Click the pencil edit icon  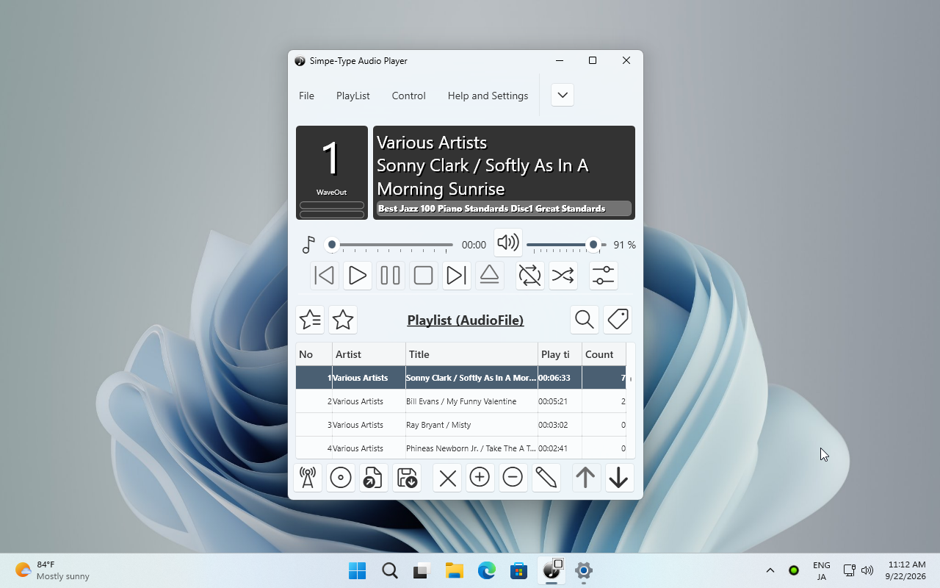coord(546,478)
